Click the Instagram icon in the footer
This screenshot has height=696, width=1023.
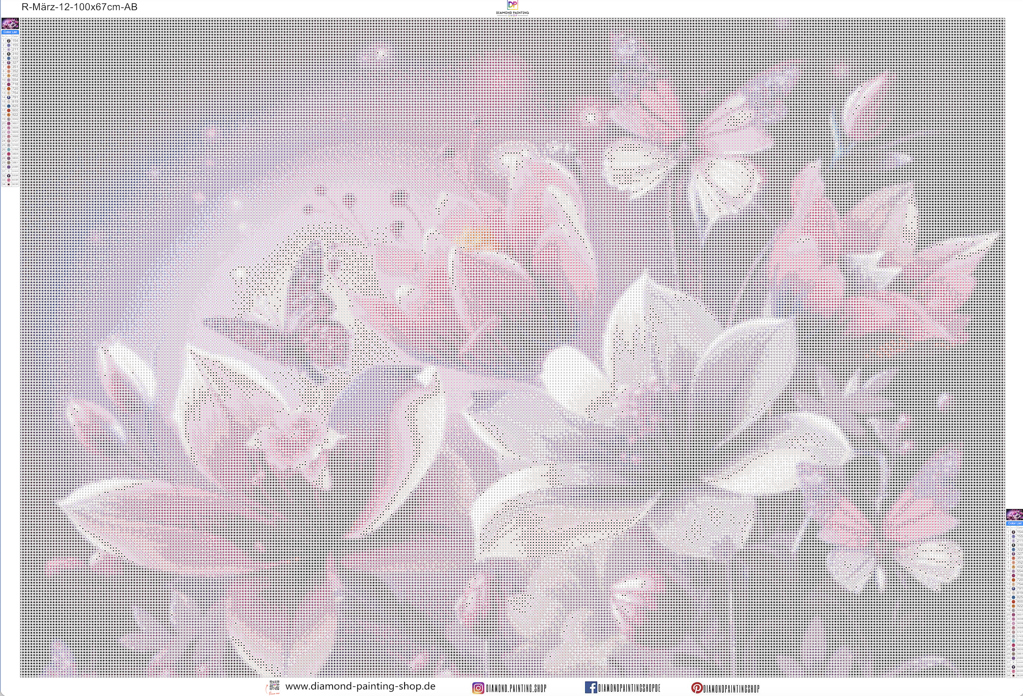(478, 688)
